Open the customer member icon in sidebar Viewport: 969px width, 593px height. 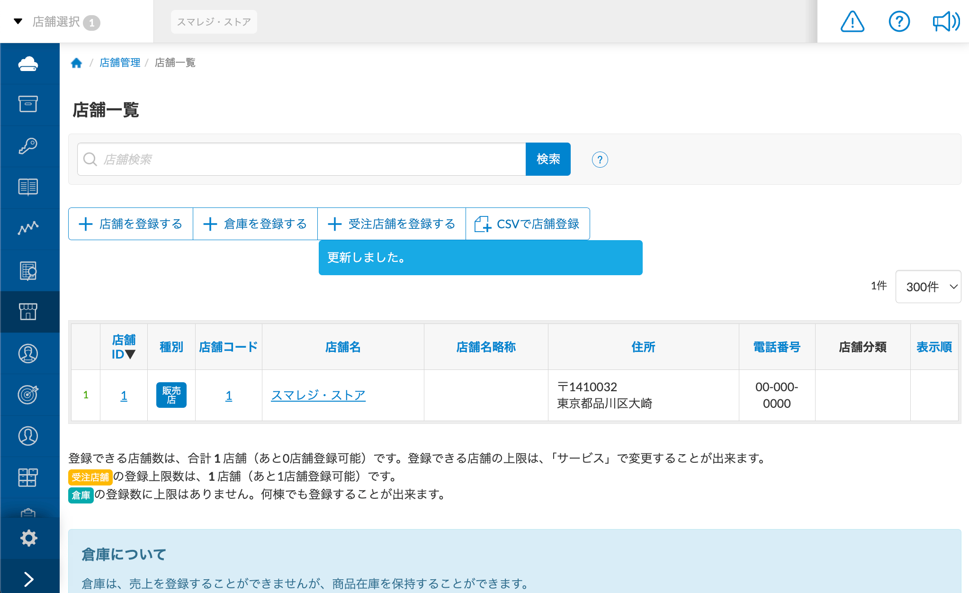pyautogui.click(x=29, y=353)
